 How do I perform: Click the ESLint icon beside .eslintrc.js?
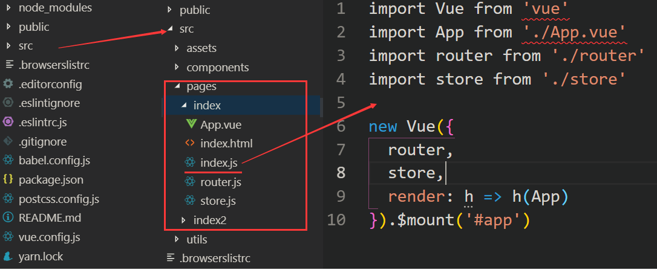pos(8,122)
